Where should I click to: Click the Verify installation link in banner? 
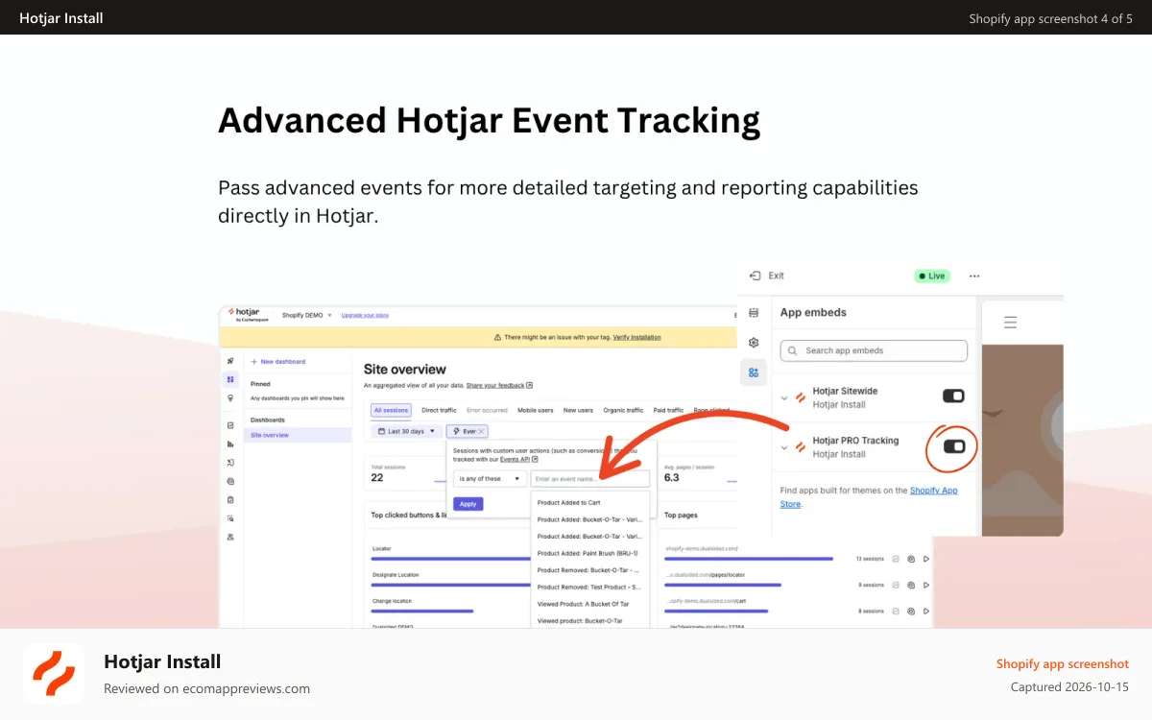click(636, 337)
